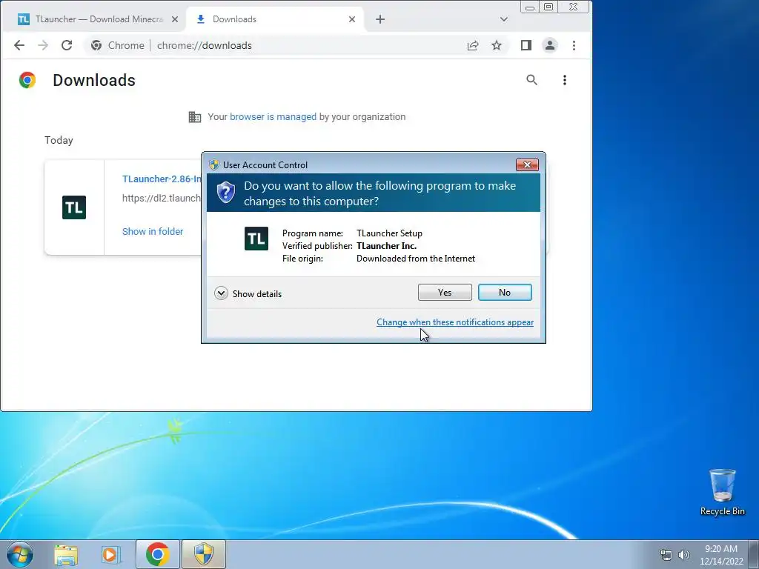Click 'Change when these notifications appear'
The width and height of the screenshot is (759, 569).
(455, 322)
